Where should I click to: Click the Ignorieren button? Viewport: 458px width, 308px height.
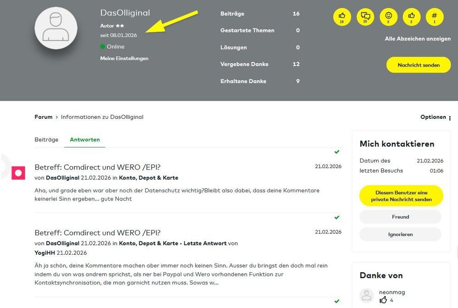click(x=400, y=235)
